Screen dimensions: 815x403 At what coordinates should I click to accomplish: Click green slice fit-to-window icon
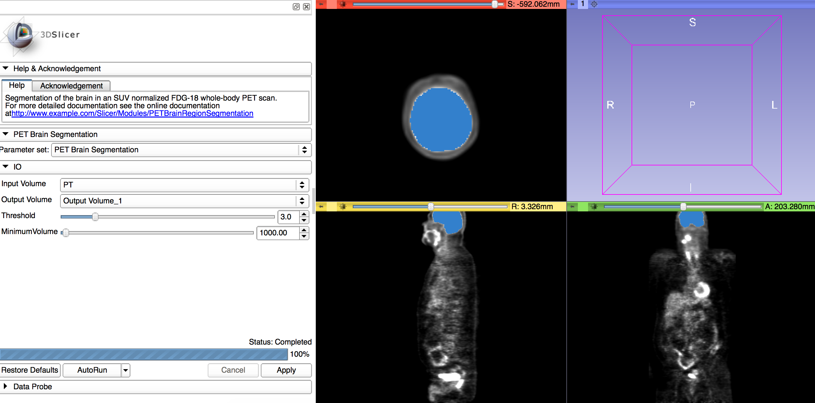click(x=594, y=207)
